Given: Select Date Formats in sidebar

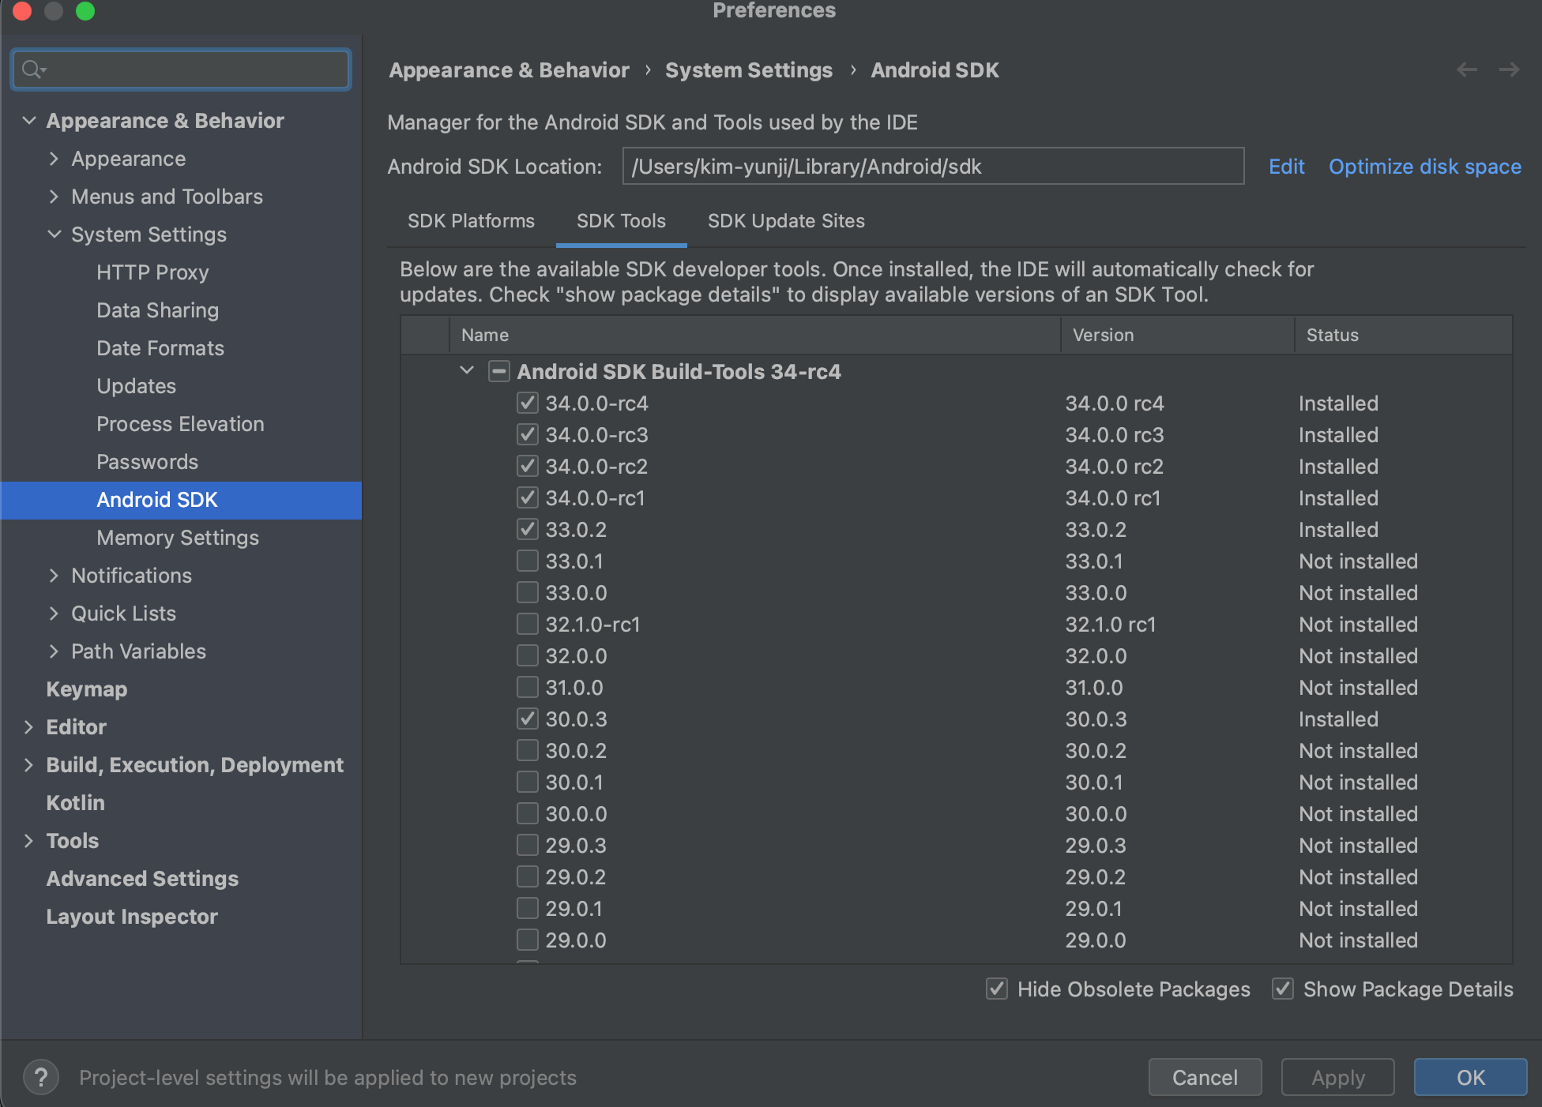Looking at the screenshot, I should tap(160, 348).
